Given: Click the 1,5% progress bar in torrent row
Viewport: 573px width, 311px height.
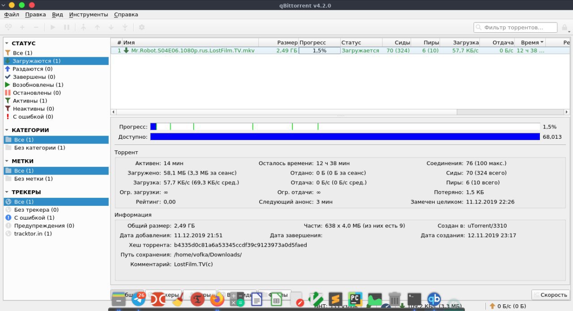Looking at the screenshot, I should pyautogui.click(x=319, y=51).
